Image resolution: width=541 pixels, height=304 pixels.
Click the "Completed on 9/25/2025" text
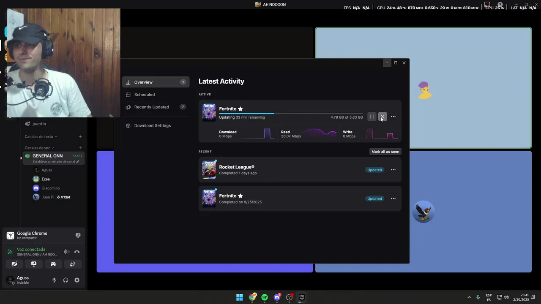pos(240,202)
